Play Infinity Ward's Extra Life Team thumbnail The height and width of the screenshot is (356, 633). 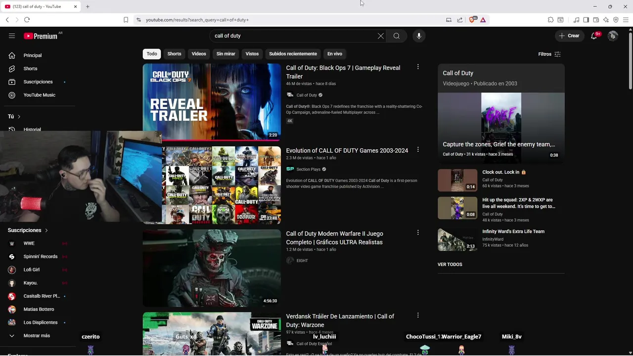click(x=457, y=240)
